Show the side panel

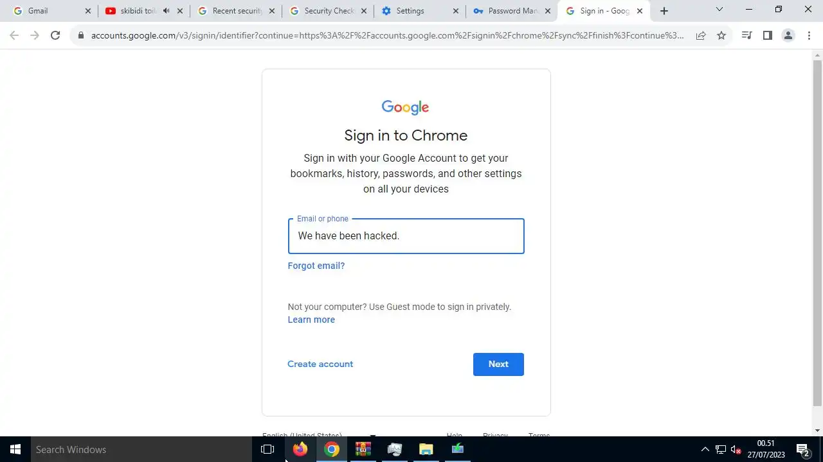point(767,35)
